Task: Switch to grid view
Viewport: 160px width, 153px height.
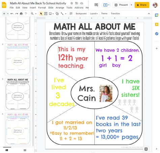Action: pos(25,150)
